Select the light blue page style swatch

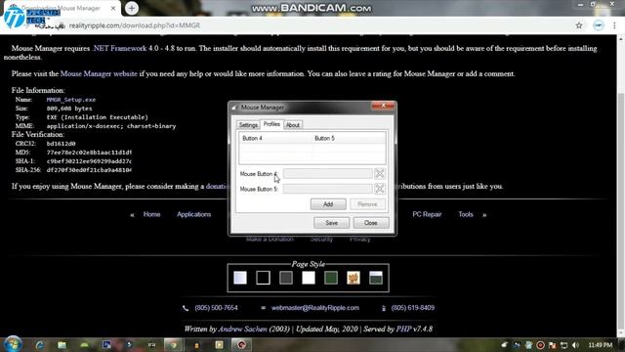pos(240,278)
